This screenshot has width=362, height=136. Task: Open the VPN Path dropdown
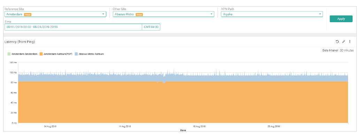(x=272, y=14)
